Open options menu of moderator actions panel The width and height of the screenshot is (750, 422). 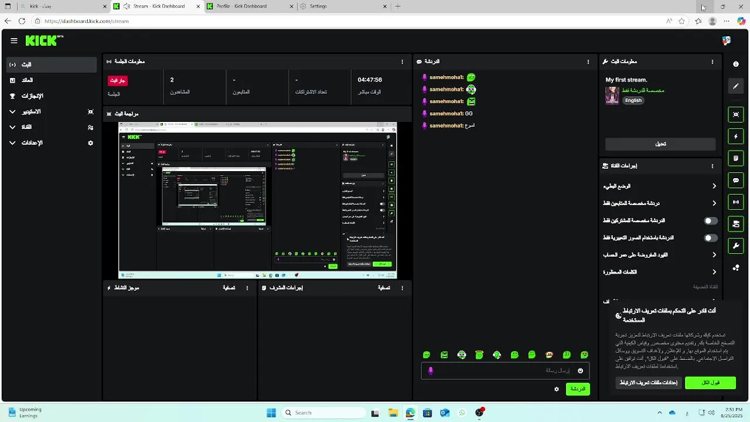coord(402,288)
